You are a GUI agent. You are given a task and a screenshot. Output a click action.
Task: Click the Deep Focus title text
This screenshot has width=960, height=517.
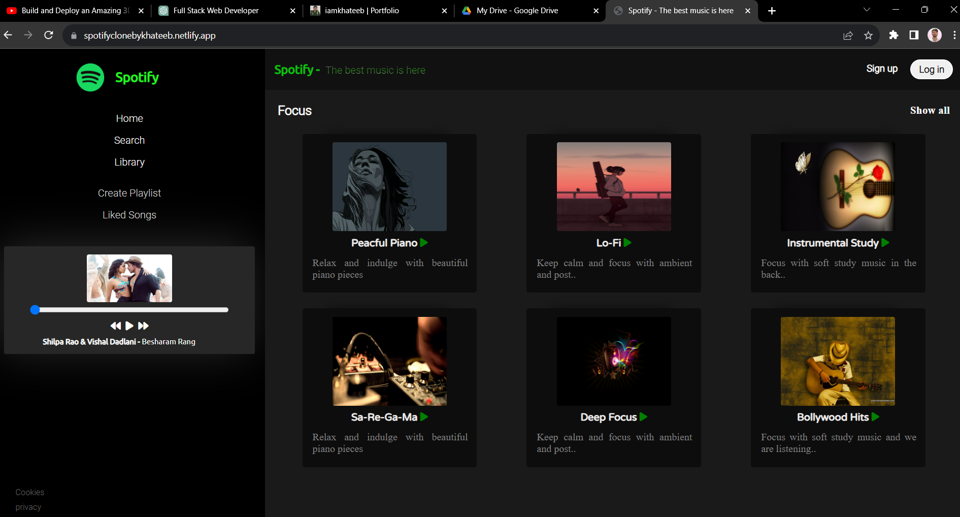point(609,417)
